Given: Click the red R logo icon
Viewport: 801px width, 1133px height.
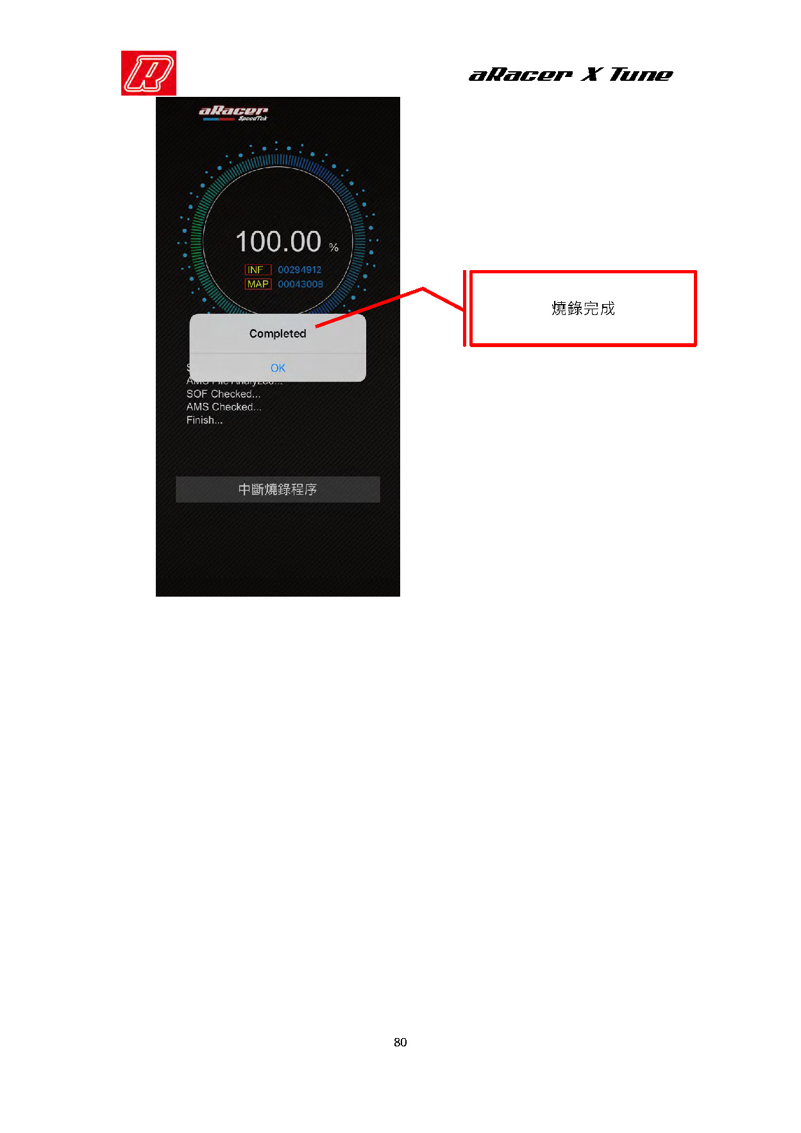Looking at the screenshot, I should coord(149,73).
